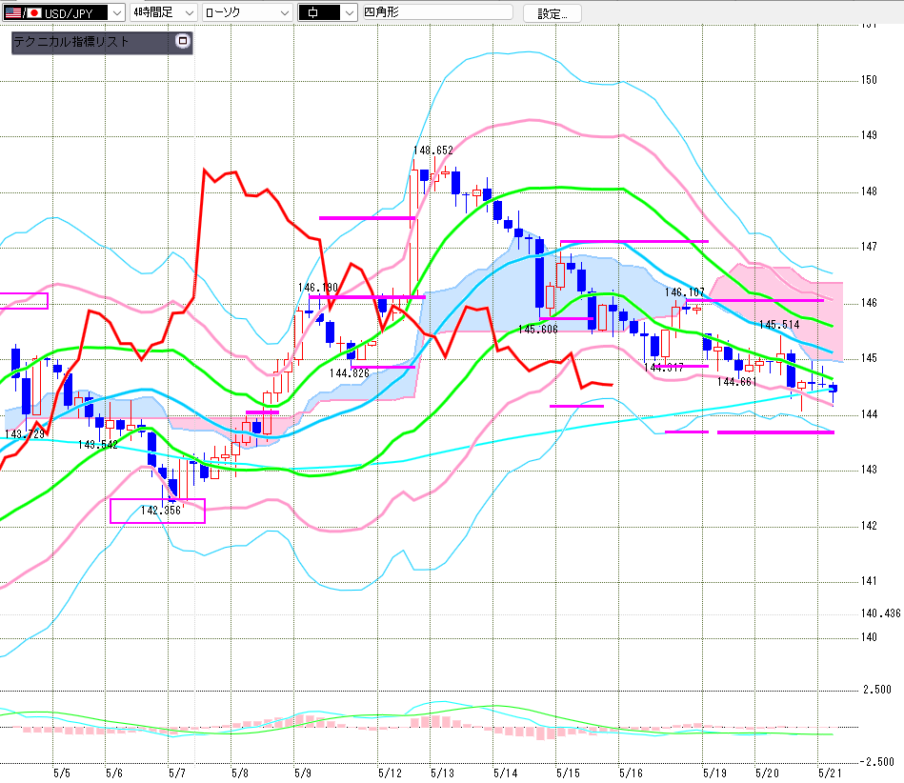Click the 150 price axis label
Screen dimensions: 904x783
pyautogui.click(x=869, y=80)
